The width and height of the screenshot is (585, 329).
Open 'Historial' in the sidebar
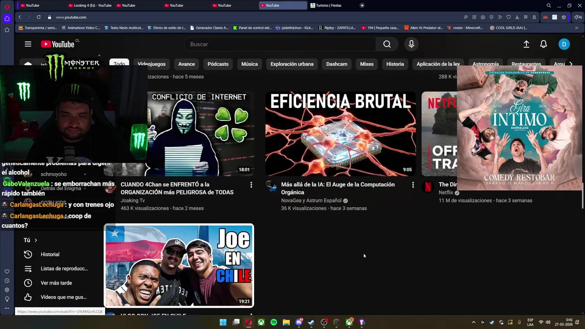tap(50, 255)
